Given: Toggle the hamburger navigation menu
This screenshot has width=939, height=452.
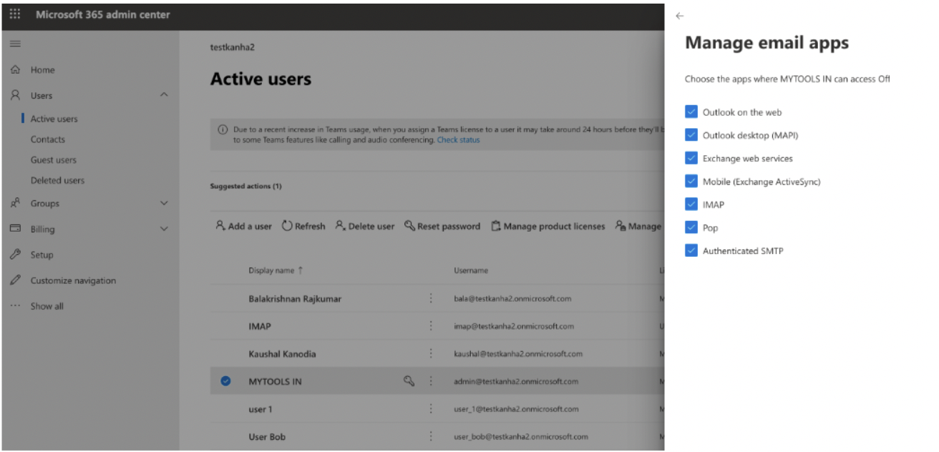Looking at the screenshot, I should point(15,44).
